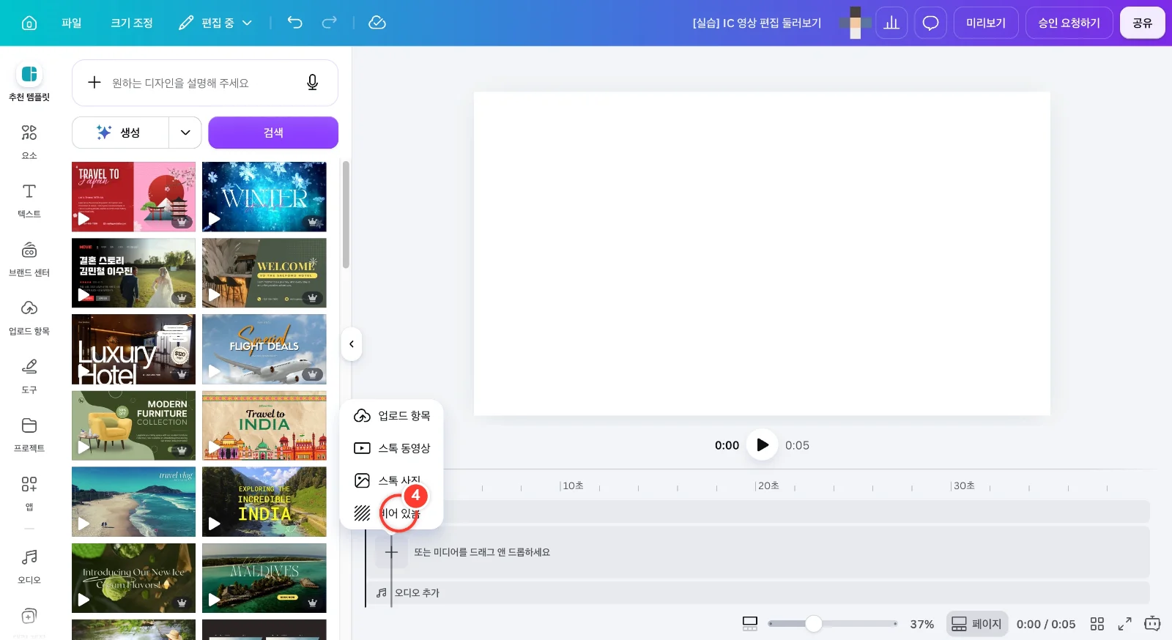Open 오디오 audio panel
Viewport: 1172px width, 640px height.
tap(29, 566)
